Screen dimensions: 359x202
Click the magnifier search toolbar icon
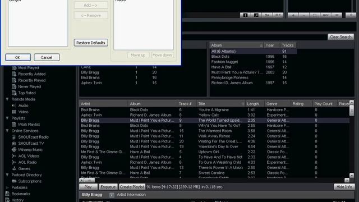pos(256,15)
